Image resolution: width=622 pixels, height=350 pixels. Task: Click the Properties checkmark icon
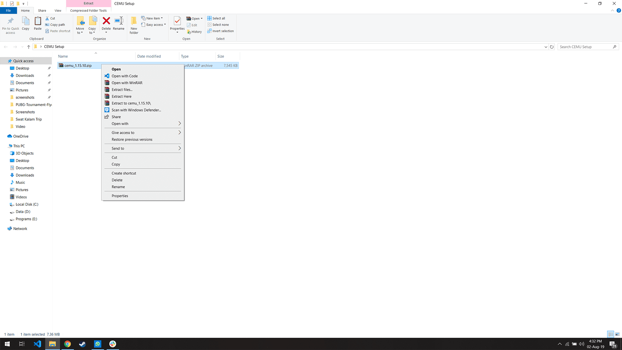pyautogui.click(x=177, y=21)
